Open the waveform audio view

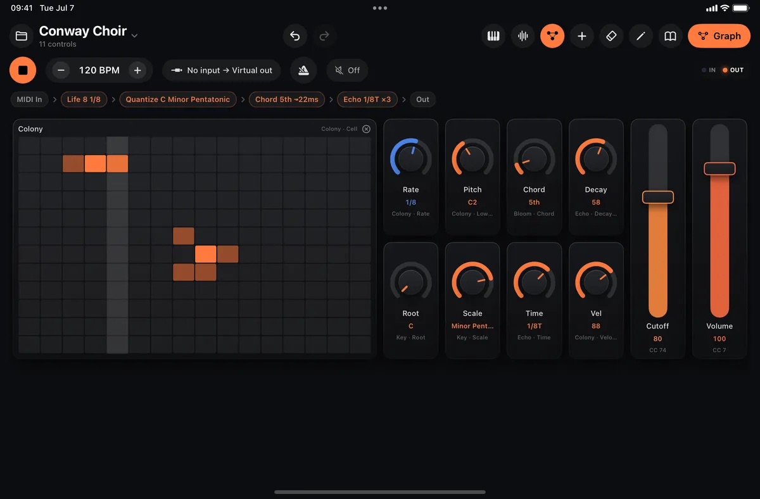click(x=523, y=36)
